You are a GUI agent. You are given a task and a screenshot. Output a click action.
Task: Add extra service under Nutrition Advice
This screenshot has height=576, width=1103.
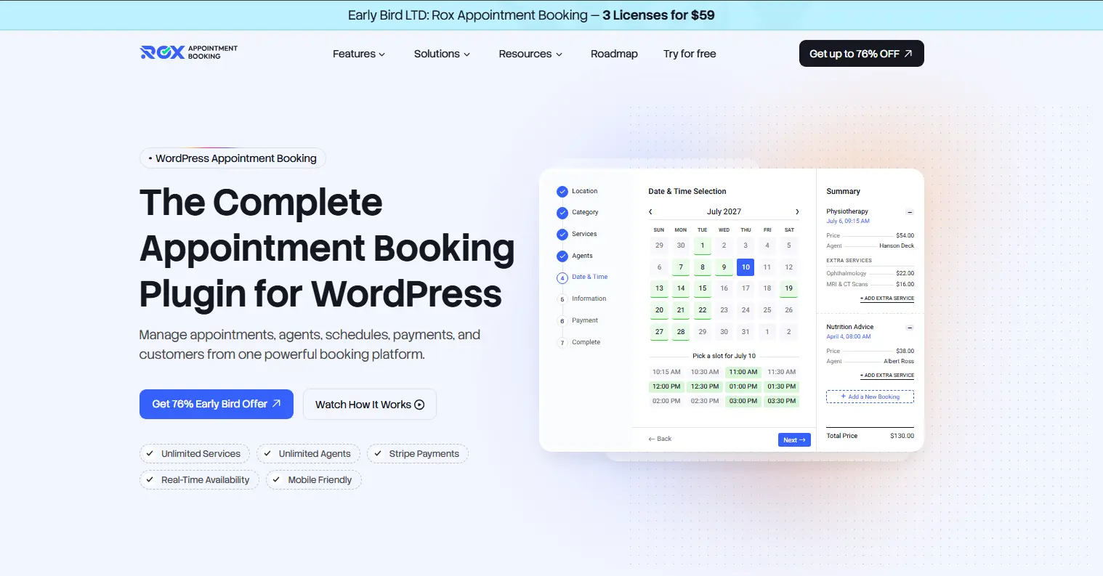click(887, 376)
